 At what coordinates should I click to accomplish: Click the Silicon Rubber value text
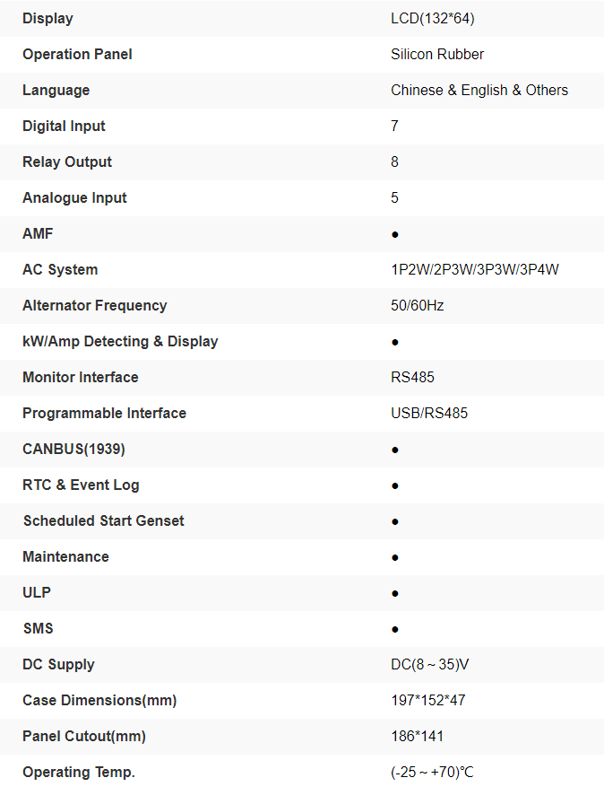coord(437,54)
